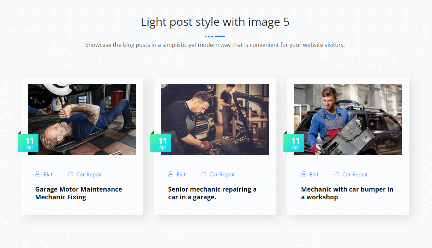Open the 'Mechanic with car bumper in a workshop' title

coord(347,193)
